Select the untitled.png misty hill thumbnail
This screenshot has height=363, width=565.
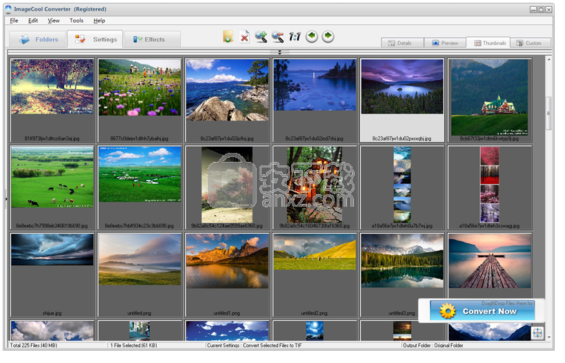(x=140, y=275)
